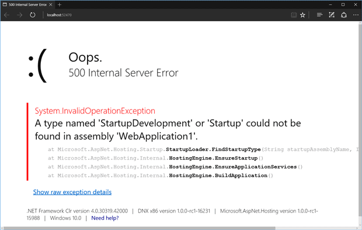Select System.InvalidOperationException heading text
362x230 pixels.
point(95,111)
